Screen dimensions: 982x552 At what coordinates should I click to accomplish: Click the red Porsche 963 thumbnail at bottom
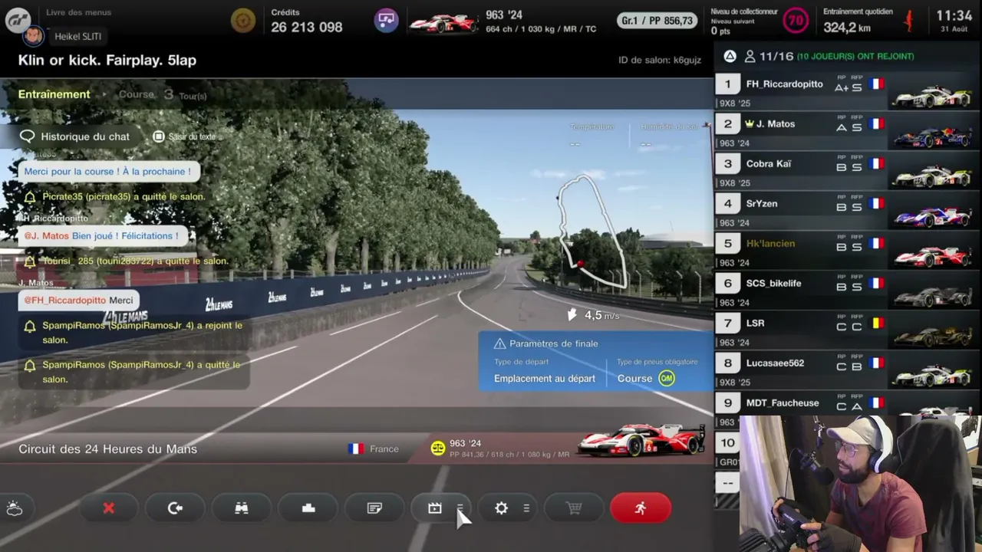[x=641, y=440]
